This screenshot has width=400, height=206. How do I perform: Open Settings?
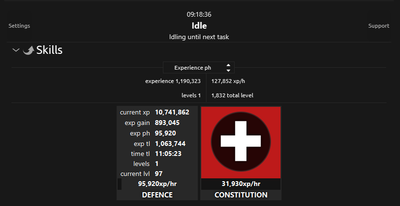pyautogui.click(x=19, y=26)
